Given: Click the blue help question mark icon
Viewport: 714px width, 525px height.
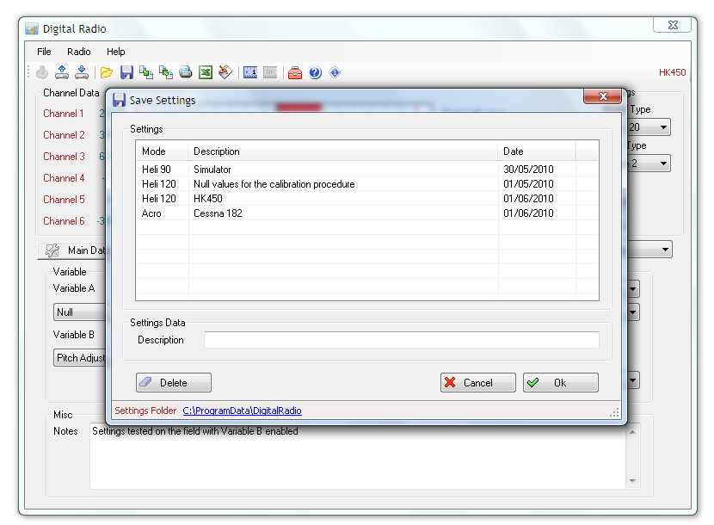Looking at the screenshot, I should pos(315,73).
